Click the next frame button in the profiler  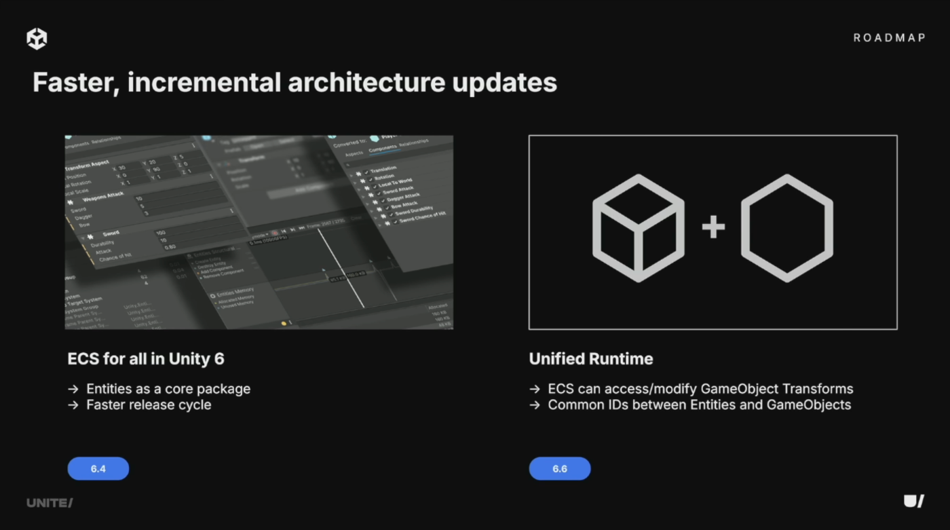coord(292,229)
